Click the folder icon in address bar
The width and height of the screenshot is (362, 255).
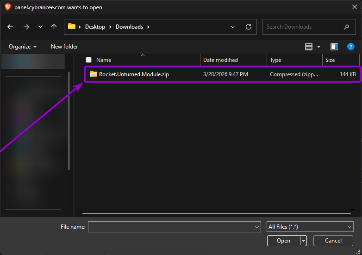click(72, 26)
